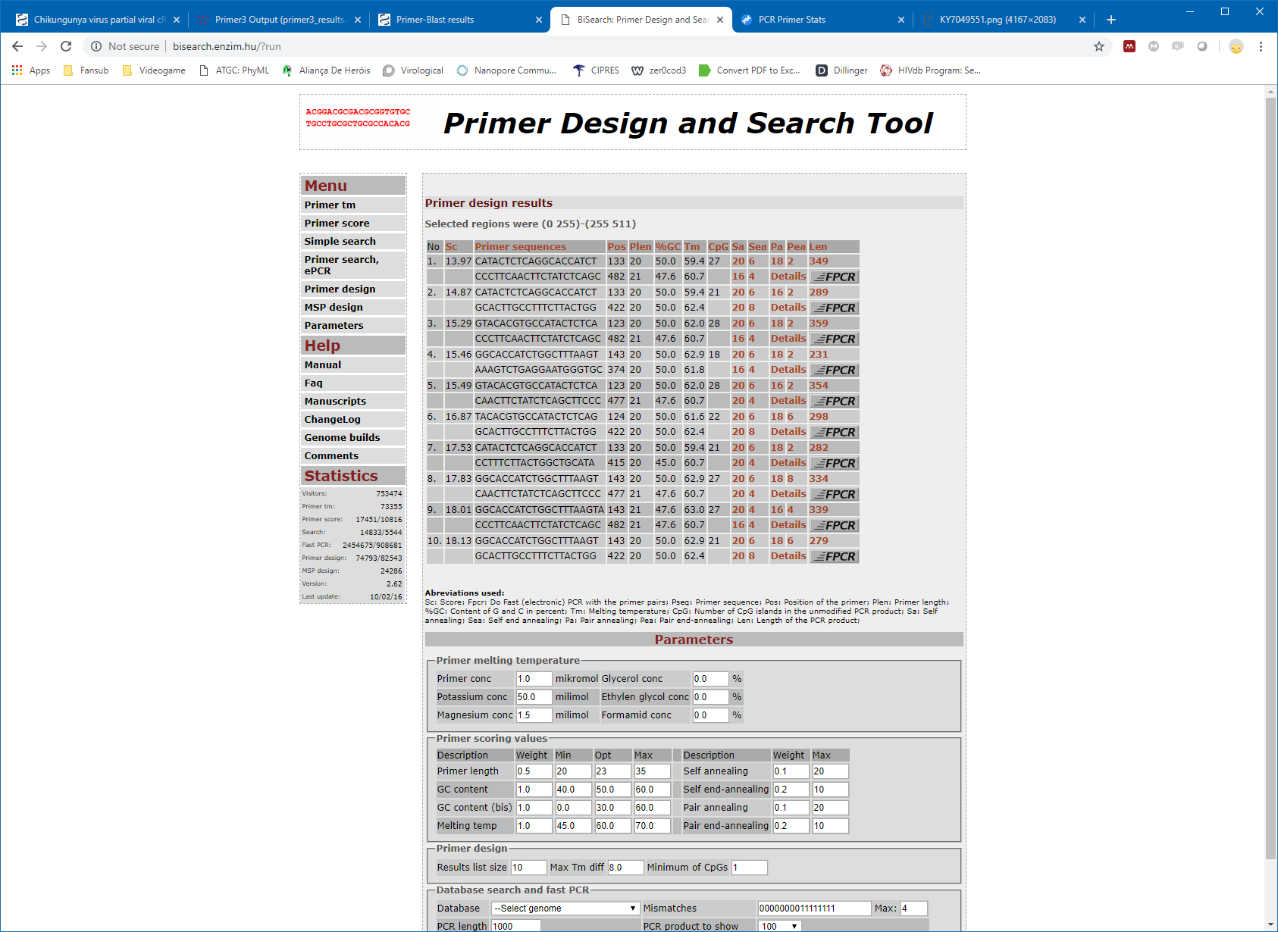
Task: Click sequence GGCACCATCTGGCTTTAAGTA in row 9
Action: click(540, 510)
